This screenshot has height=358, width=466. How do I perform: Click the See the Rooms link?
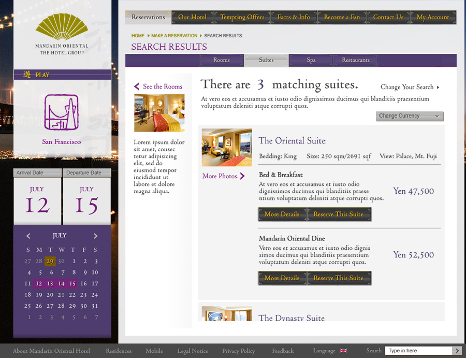pyautogui.click(x=163, y=87)
